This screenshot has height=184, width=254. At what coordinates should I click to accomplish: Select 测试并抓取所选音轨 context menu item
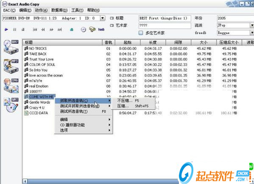83,106
